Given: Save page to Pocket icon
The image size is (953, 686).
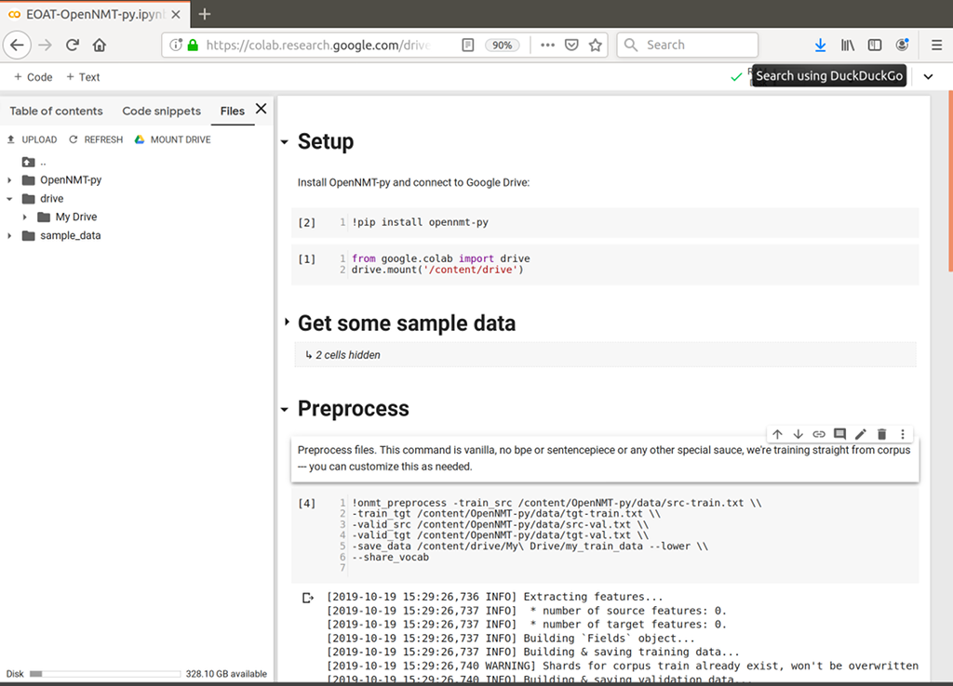Looking at the screenshot, I should 571,45.
